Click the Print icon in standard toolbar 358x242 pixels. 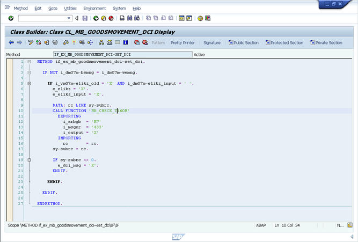pos(122,18)
